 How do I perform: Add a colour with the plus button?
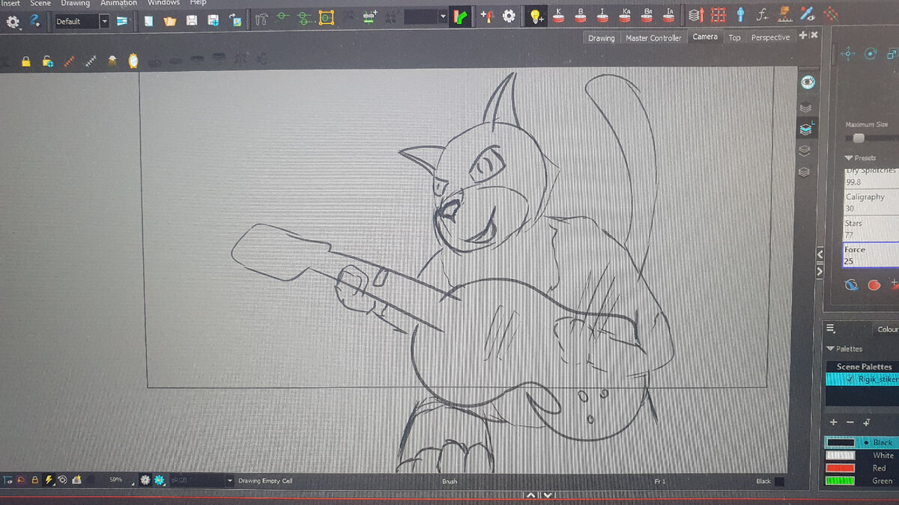(833, 423)
